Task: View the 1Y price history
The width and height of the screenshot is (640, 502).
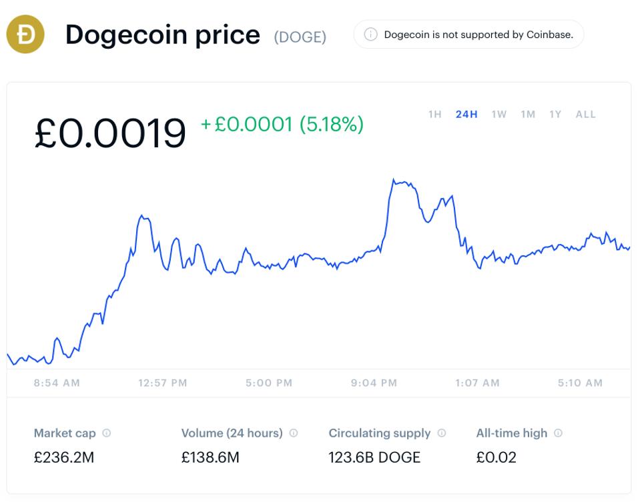Action: 555,115
